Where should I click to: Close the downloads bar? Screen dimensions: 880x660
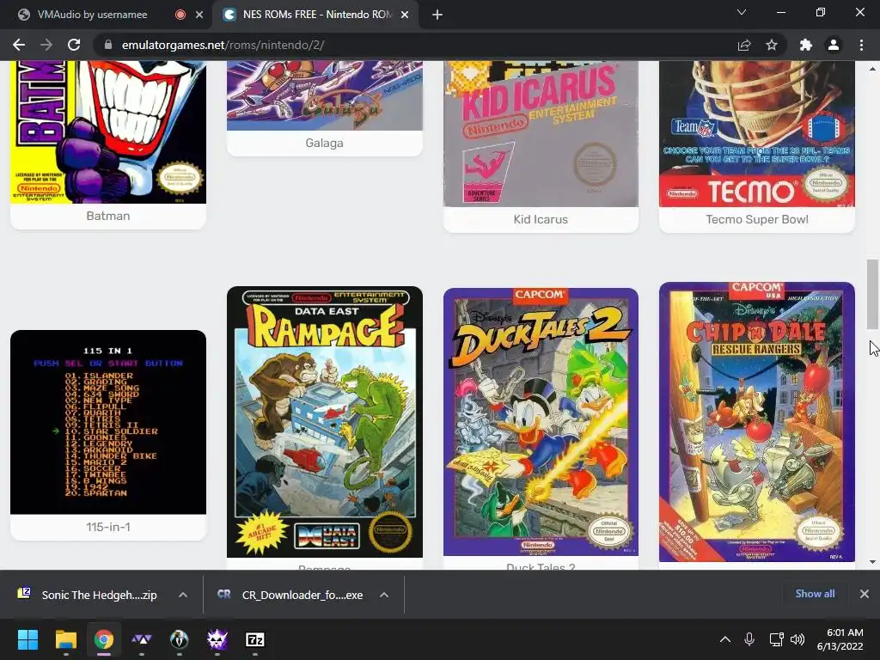coord(865,594)
